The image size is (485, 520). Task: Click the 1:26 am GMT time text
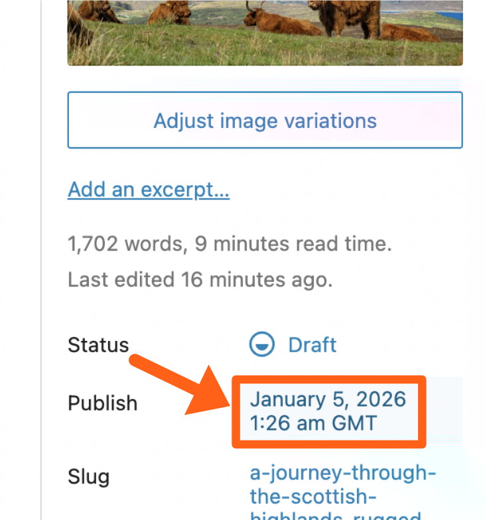coord(313,422)
